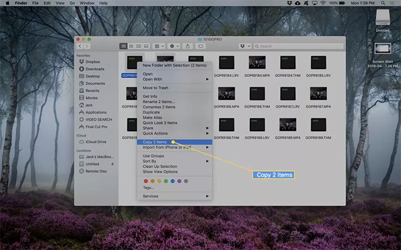This screenshot has width=401, height=250.
Task: Switch to list view in toolbar
Action: point(131,46)
